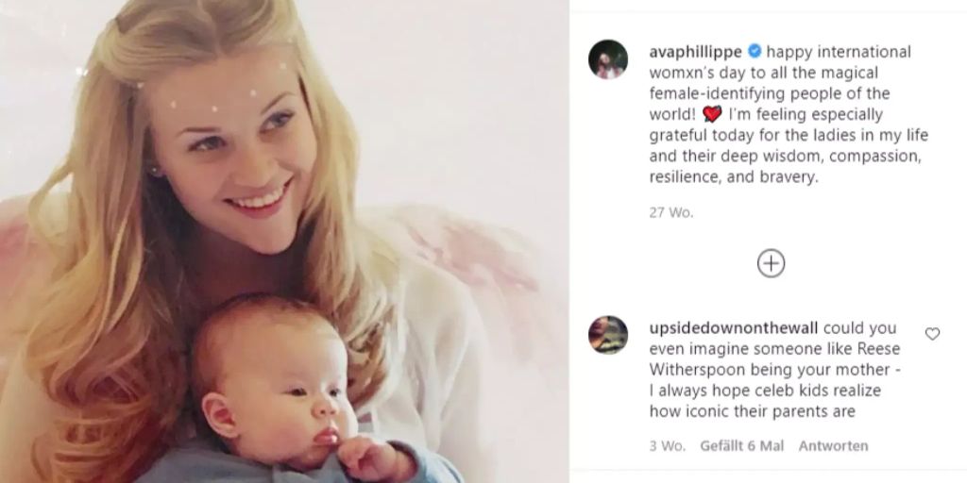Load more comments with plus icon
Image resolution: width=967 pixels, height=483 pixels.
[771, 264]
